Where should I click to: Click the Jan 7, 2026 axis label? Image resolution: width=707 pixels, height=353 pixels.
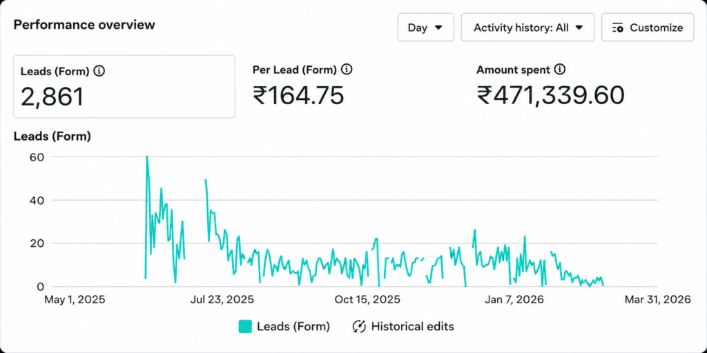[x=514, y=299]
